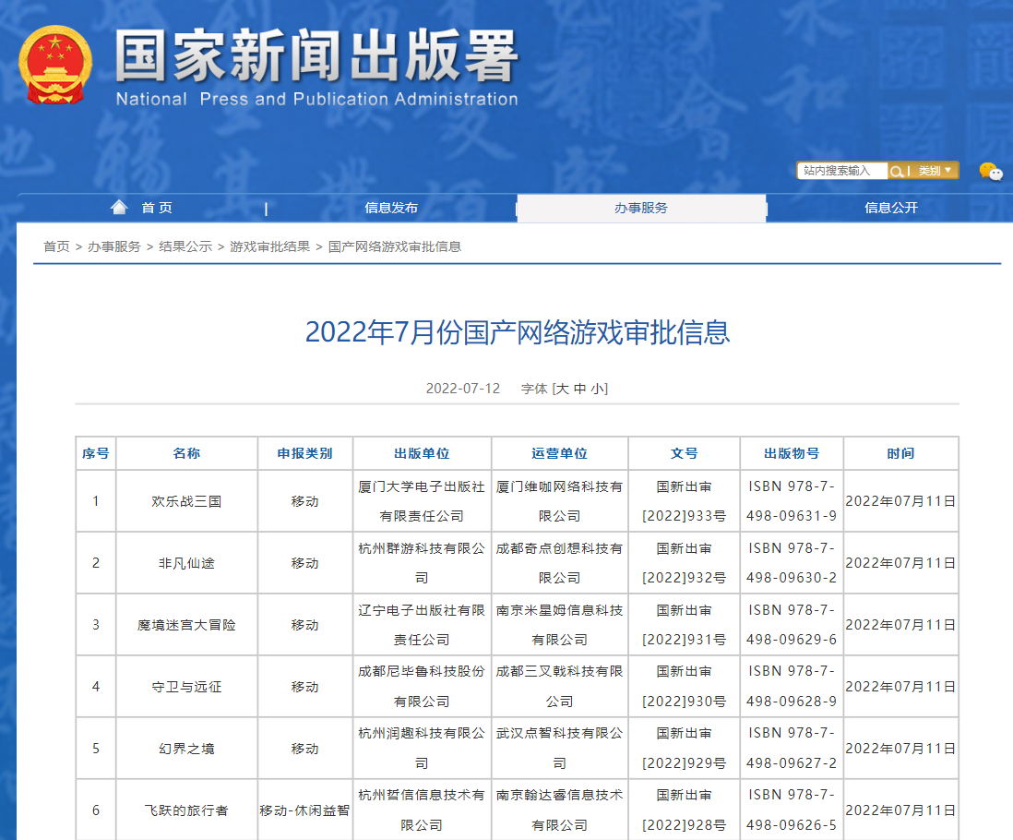Switch font size to 小
This screenshot has height=840, width=1013.
tap(598, 389)
